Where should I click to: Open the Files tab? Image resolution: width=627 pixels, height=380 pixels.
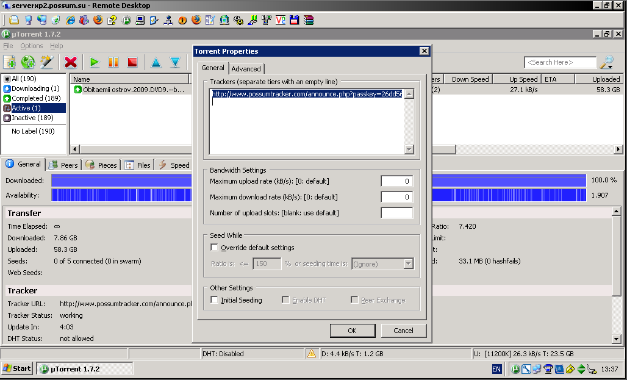click(138, 165)
